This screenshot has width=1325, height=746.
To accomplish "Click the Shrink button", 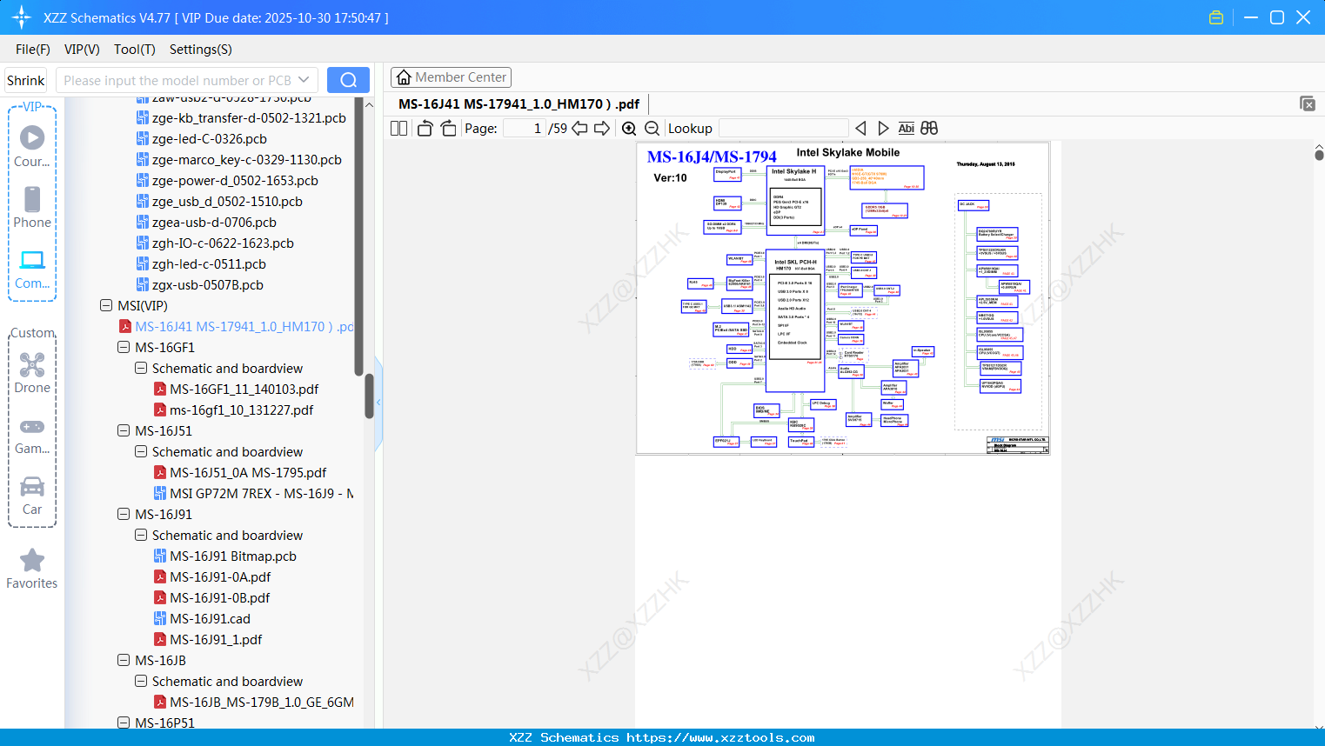I will 26,80.
